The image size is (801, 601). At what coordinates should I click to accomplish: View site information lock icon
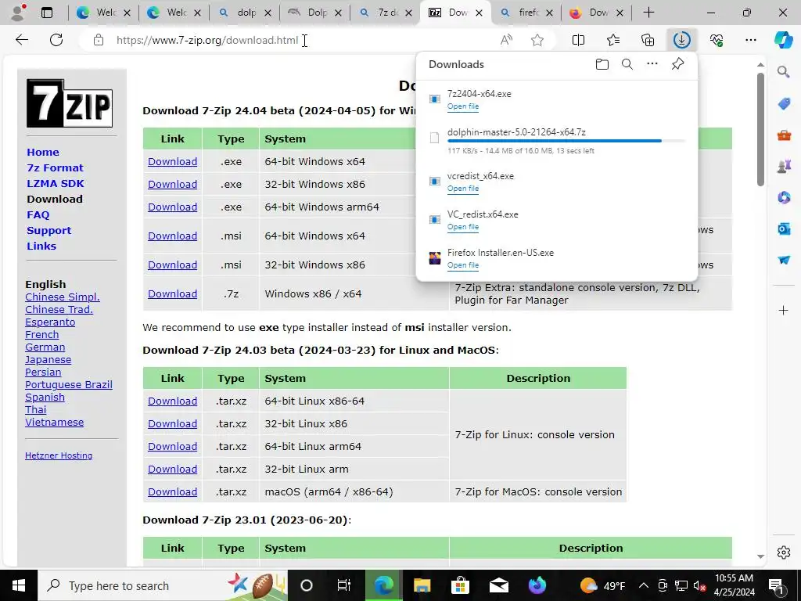pyautogui.click(x=99, y=40)
